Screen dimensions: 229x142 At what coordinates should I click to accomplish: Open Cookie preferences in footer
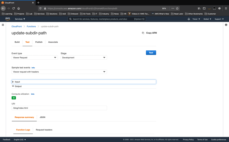click(x=219, y=140)
